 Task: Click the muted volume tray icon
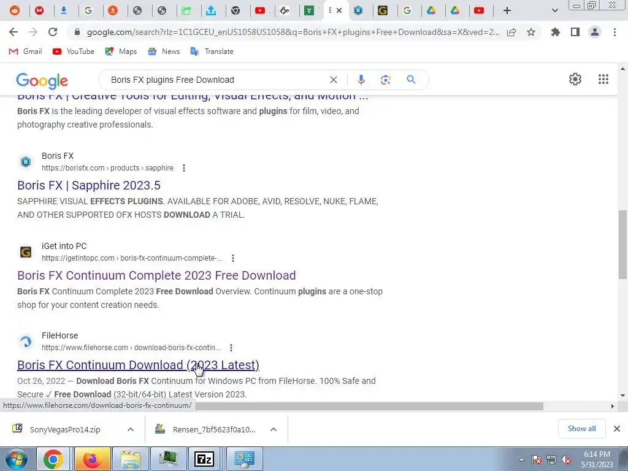pyautogui.click(x=565, y=460)
